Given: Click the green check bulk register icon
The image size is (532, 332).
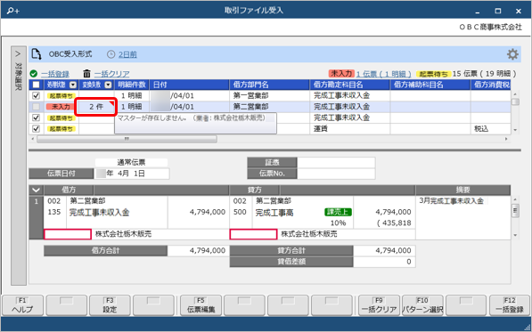Looking at the screenshot, I should pyautogui.click(x=34, y=74).
